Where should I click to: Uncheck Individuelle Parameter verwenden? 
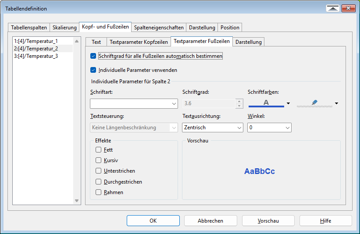pos(93,70)
